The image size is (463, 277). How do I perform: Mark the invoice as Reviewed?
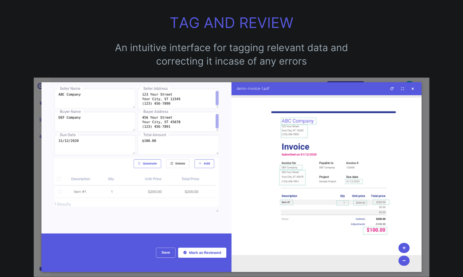[x=202, y=253]
